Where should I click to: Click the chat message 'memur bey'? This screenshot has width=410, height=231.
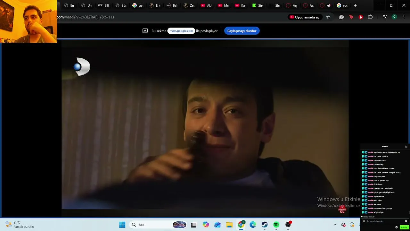[x=379, y=164]
